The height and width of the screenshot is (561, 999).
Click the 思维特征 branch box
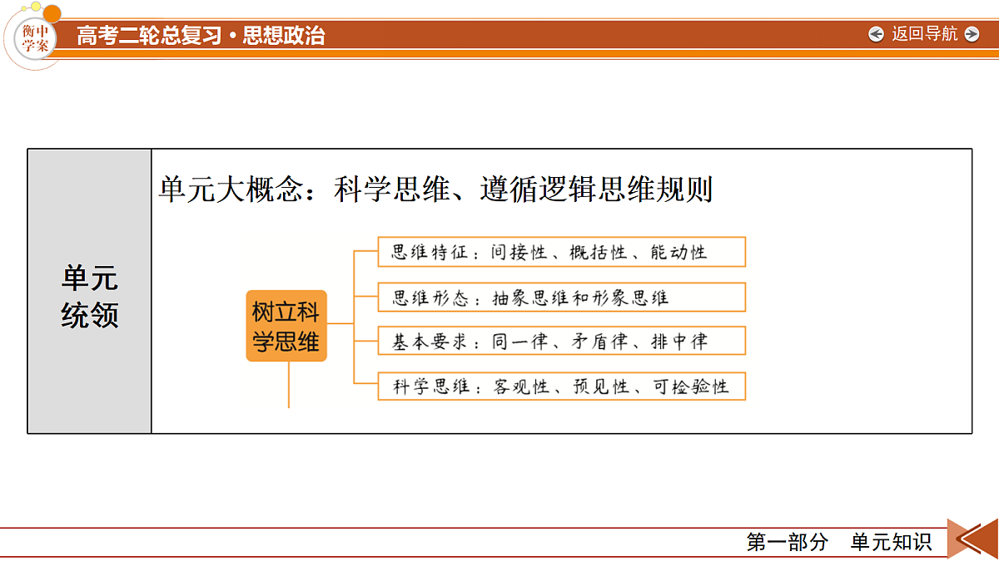pyautogui.click(x=562, y=252)
